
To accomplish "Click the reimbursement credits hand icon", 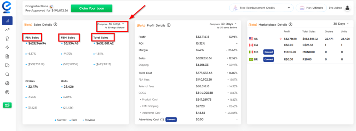I will (235, 8).
